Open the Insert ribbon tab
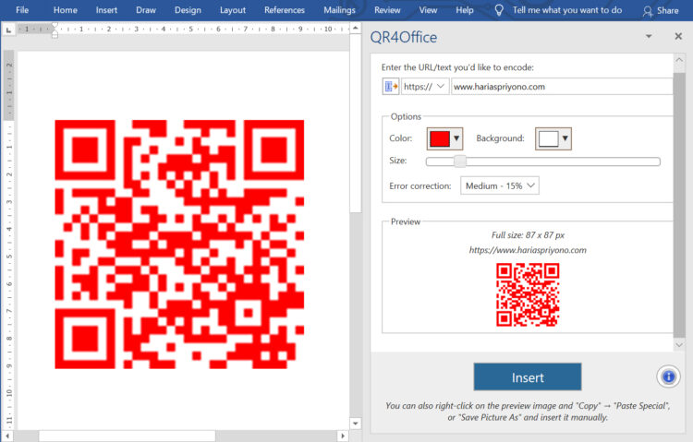 click(x=106, y=10)
